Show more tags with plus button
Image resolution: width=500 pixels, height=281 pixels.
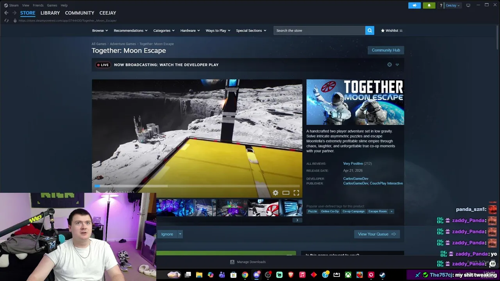pyautogui.click(x=391, y=211)
